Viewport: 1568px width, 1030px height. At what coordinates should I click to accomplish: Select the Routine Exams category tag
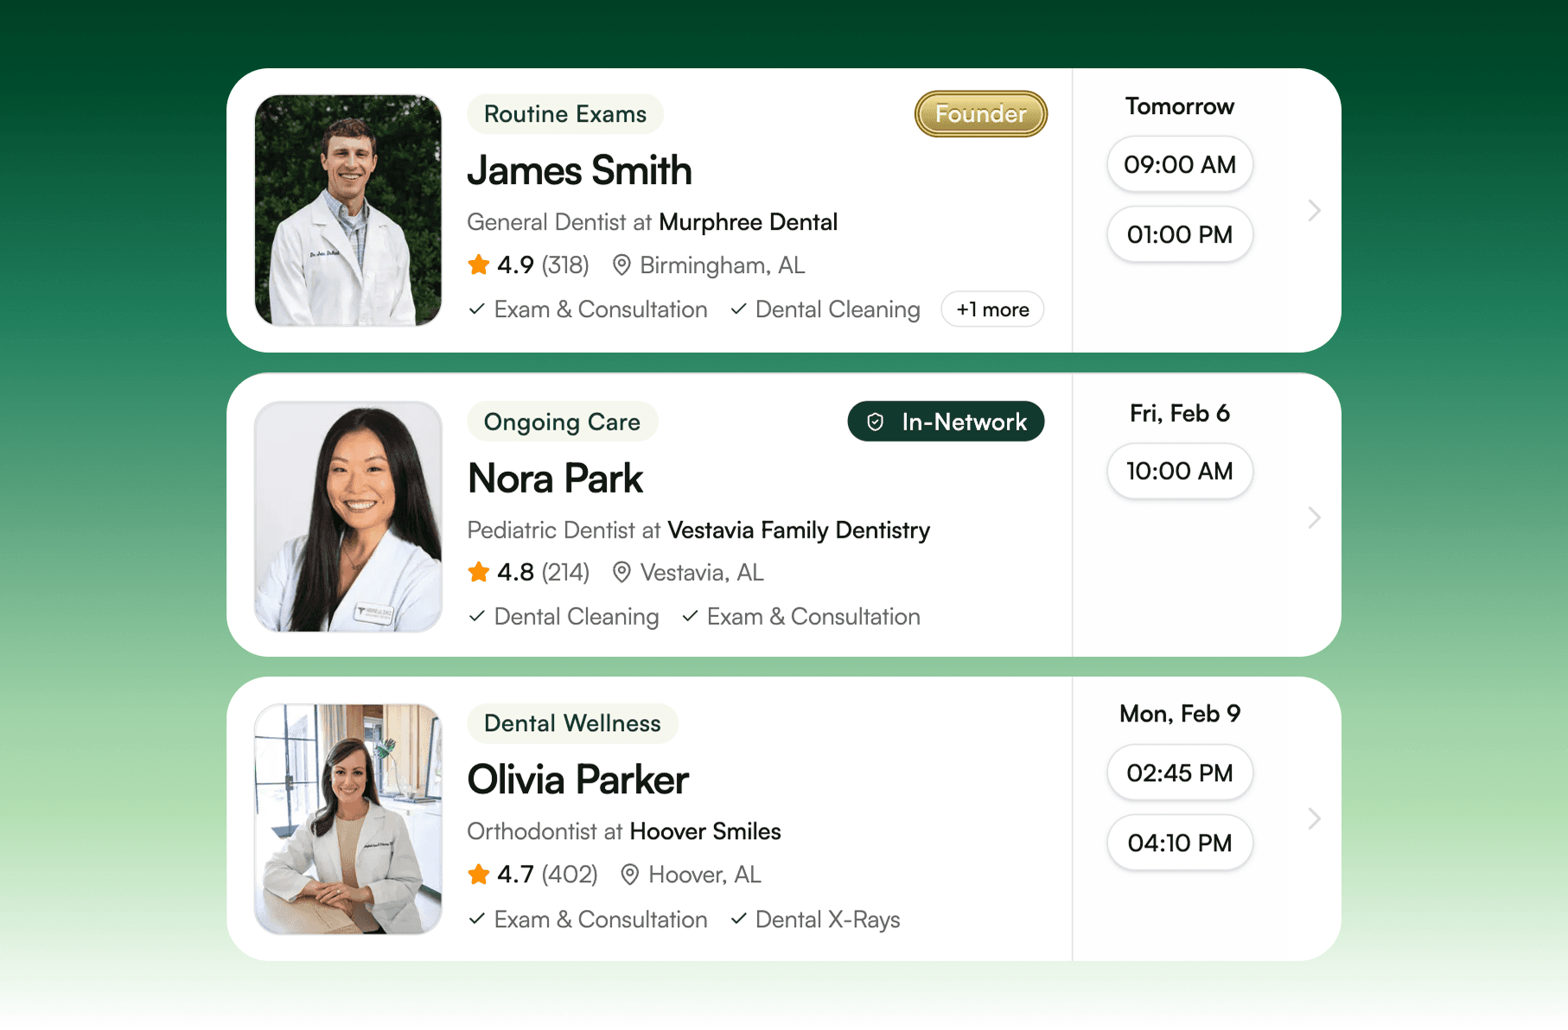pos(564,114)
